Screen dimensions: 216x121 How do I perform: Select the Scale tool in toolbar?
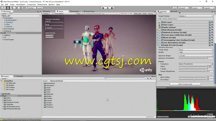coord(16,8)
